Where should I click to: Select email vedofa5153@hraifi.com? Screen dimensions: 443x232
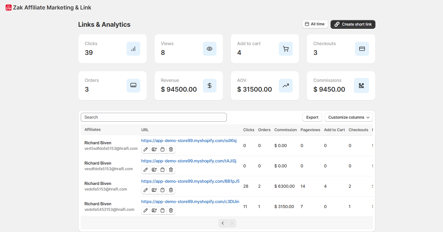click(106, 189)
